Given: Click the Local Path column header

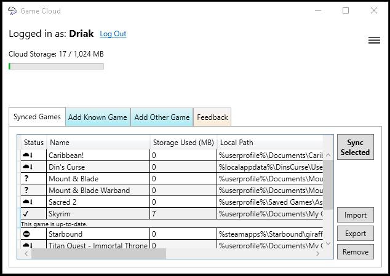Looking at the screenshot, I should (x=270, y=143).
